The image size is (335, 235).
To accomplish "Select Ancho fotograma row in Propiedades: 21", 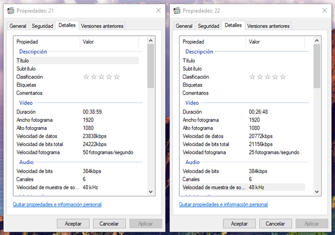I will pyautogui.click(x=77, y=120).
